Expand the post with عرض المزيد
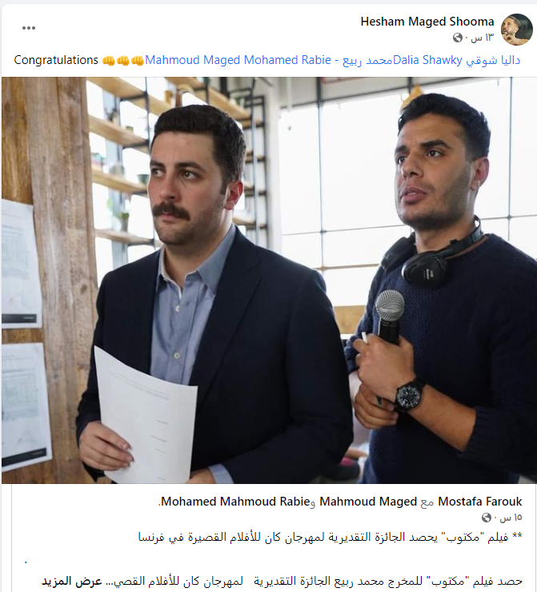Viewport: 537px width, 592px height. pyautogui.click(x=72, y=581)
